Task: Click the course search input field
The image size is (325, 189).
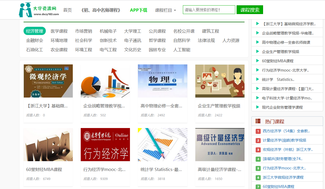Action: 209,10
